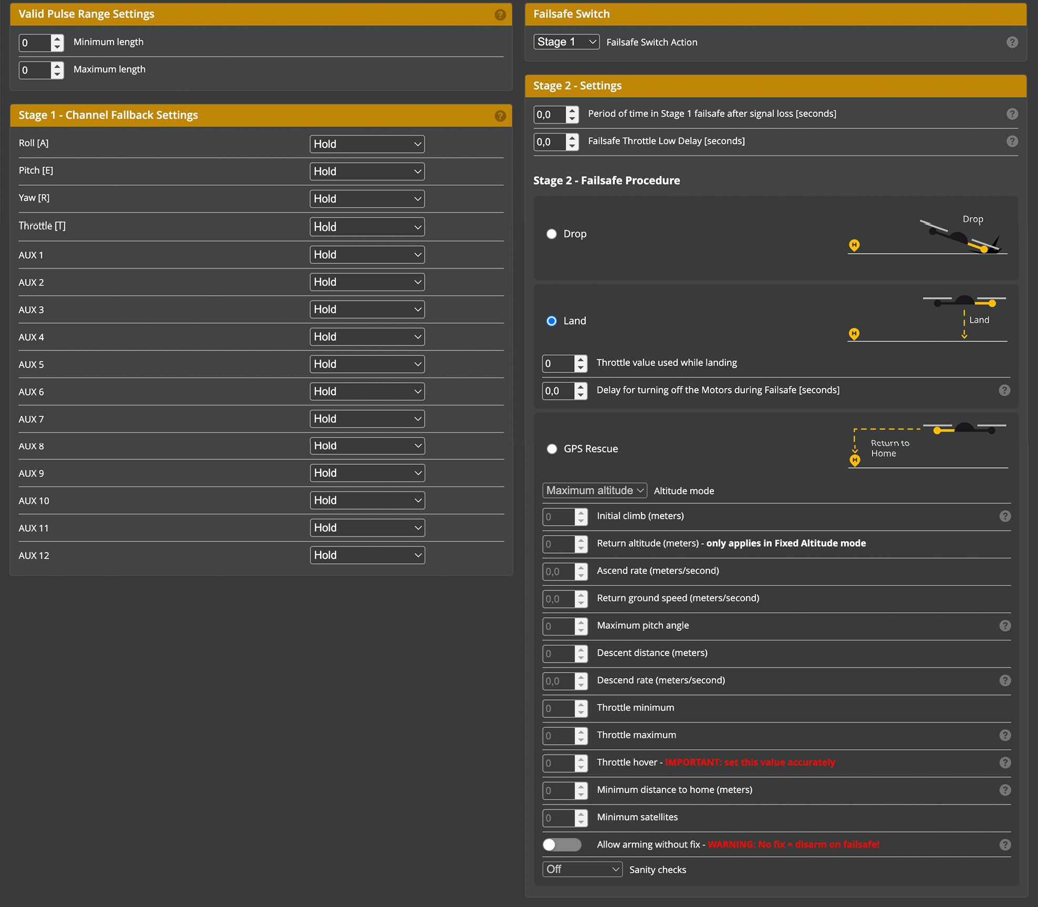Click help icon for Valid Pulse Range Settings
Image resolution: width=1038 pixels, height=907 pixels.
pos(500,15)
